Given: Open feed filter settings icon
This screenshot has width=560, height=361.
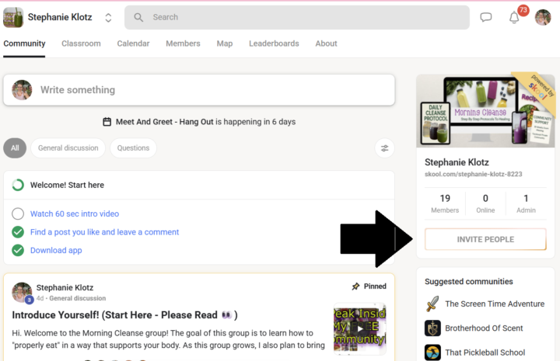Looking at the screenshot, I should pyautogui.click(x=384, y=148).
